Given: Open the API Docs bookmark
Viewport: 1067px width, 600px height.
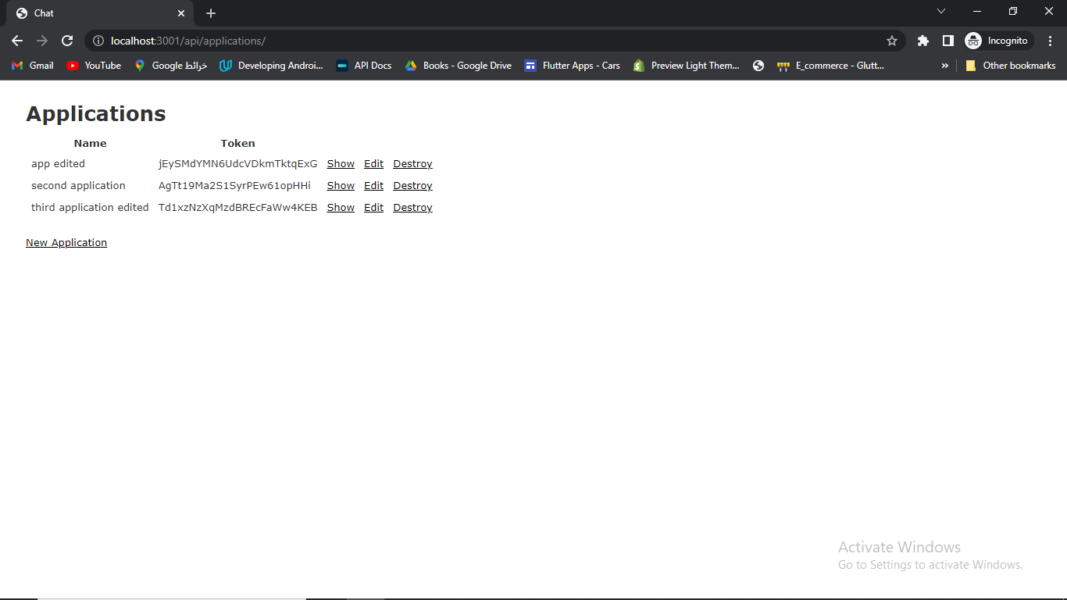Looking at the screenshot, I should tap(363, 66).
